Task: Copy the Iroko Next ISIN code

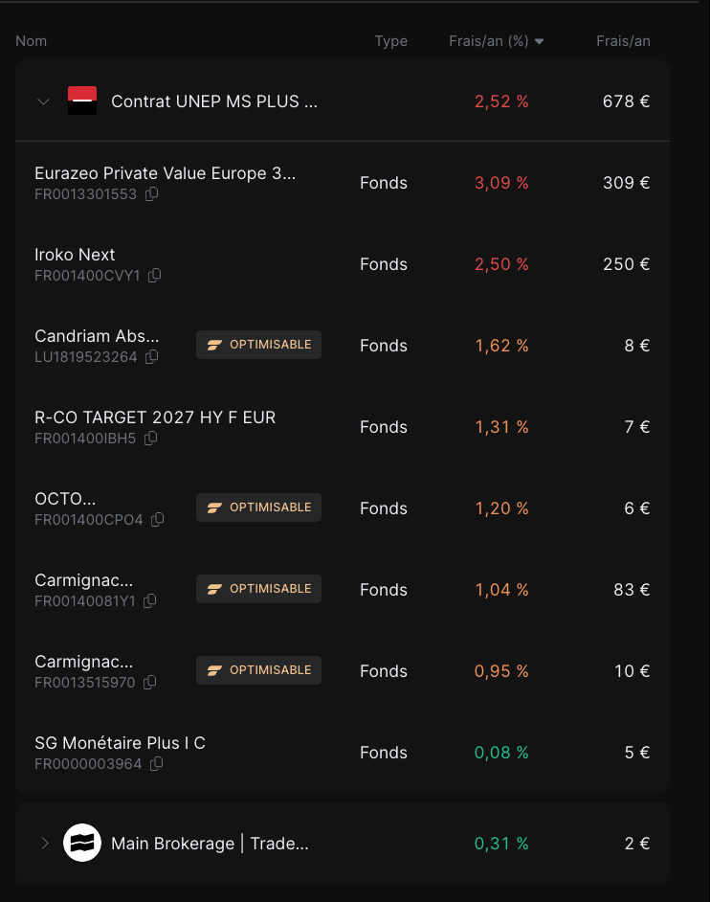Action: (155, 276)
